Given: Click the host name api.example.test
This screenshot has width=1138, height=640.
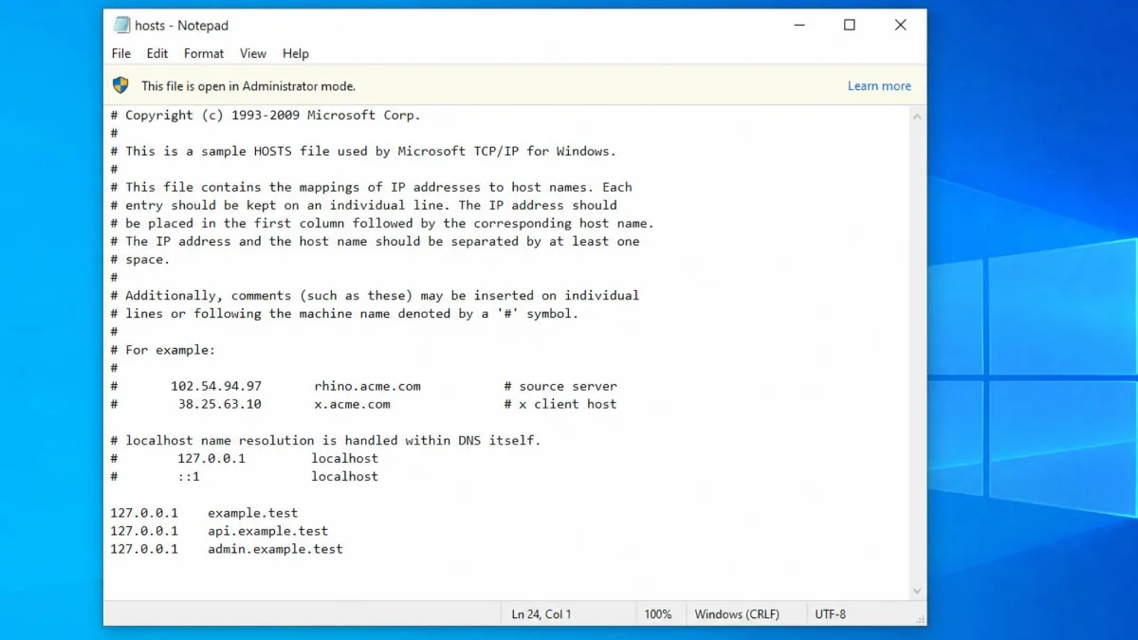Looking at the screenshot, I should [x=268, y=531].
